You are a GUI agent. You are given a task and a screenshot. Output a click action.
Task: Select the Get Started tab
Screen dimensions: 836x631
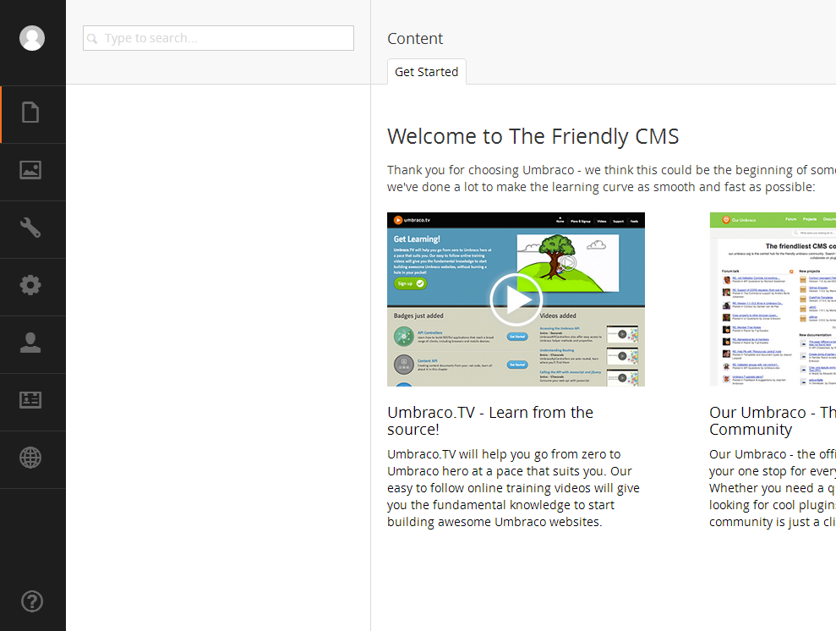pyautogui.click(x=427, y=72)
